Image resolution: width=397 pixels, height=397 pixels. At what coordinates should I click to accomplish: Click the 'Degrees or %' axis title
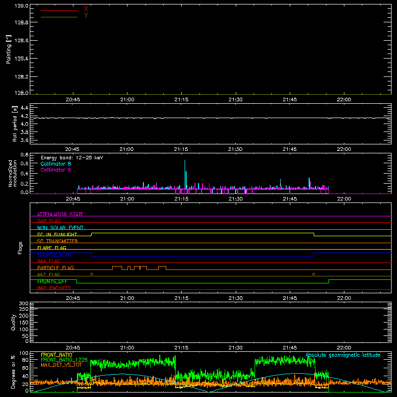[x=13, y=372]
